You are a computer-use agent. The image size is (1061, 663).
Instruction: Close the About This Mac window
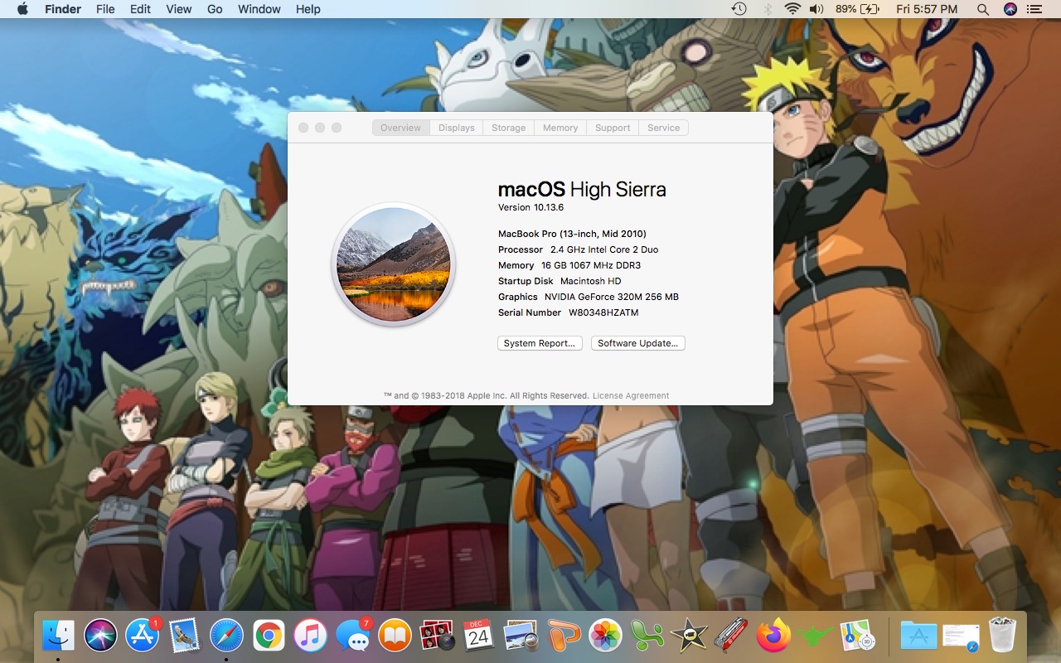click(303, 128)
